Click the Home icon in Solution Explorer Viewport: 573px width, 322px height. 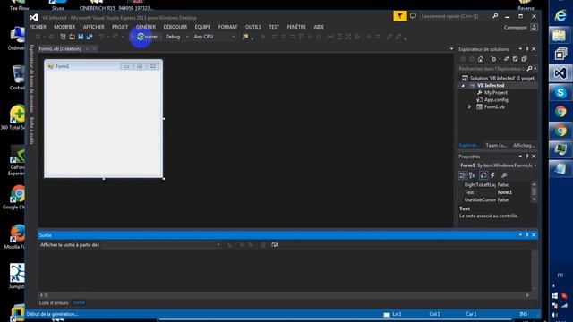coord(481,59)
